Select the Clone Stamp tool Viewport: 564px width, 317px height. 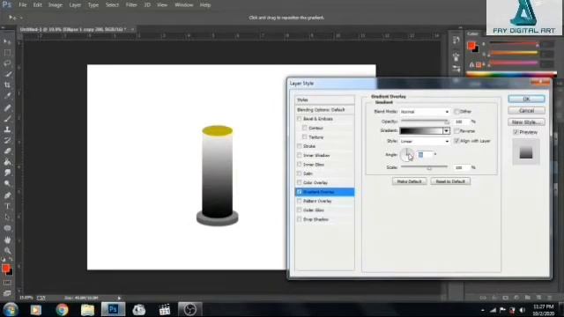click(x=7, y=129)
